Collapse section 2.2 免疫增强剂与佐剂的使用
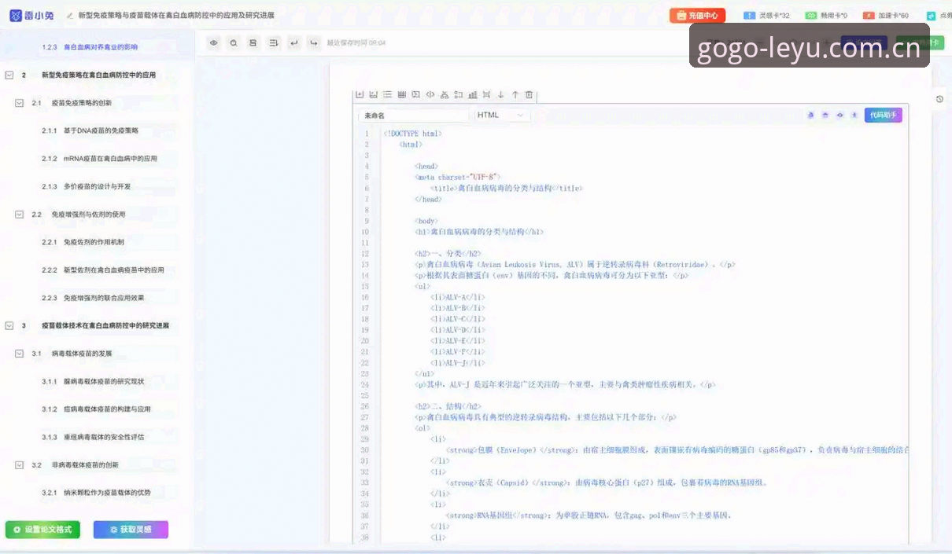The image size is (952, 554). (x=20, y=214)
